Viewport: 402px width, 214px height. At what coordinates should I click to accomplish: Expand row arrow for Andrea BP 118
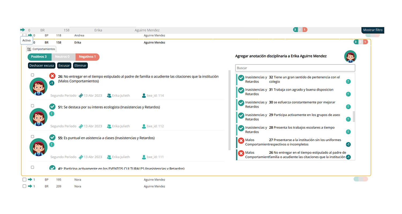[30, 35]
